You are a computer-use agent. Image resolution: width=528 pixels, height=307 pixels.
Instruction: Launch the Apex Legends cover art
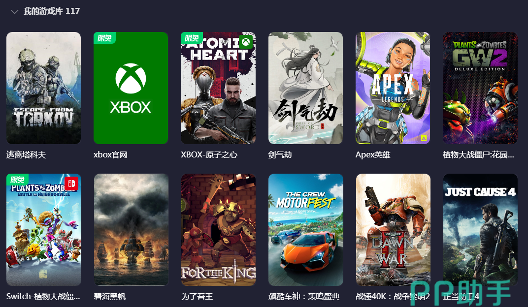[393, 88]
